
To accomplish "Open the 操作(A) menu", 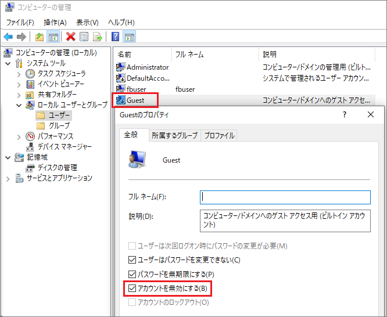I will coord(55,22).
